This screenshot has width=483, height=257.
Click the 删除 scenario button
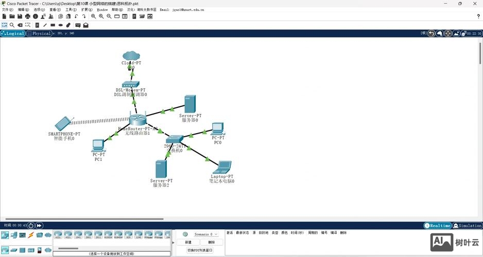click(x=211, y=242)
